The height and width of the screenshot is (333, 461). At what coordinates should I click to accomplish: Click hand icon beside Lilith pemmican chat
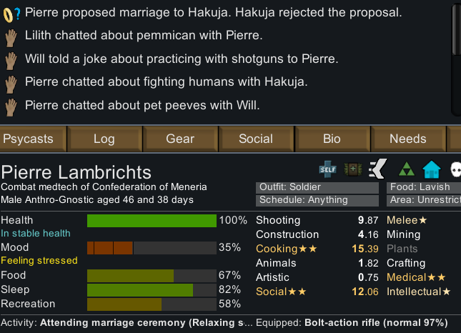10,36
